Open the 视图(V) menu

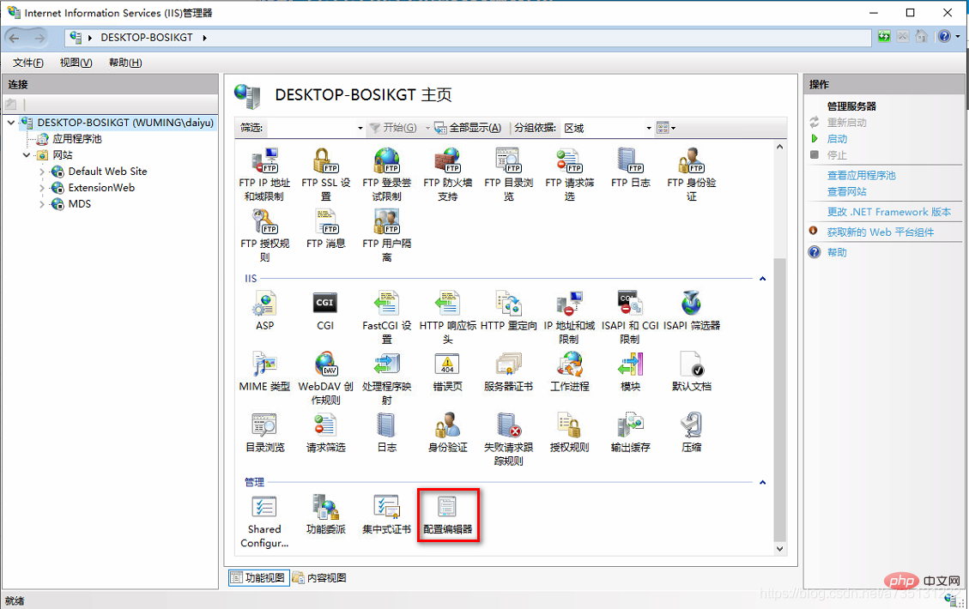coord(76,63)
